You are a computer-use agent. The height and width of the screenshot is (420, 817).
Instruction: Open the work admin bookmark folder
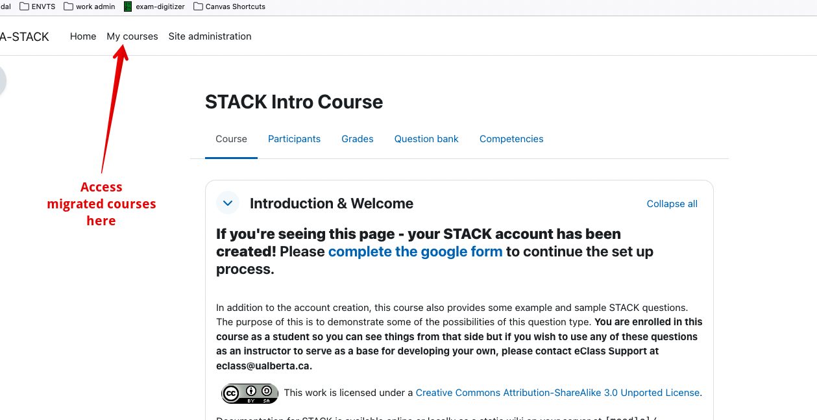click(89, 6)
